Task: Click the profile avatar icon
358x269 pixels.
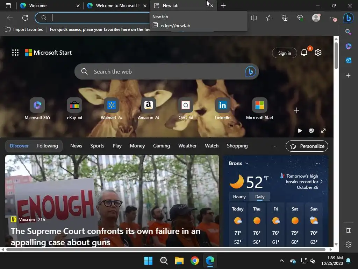Action: [x=316, y=18]
